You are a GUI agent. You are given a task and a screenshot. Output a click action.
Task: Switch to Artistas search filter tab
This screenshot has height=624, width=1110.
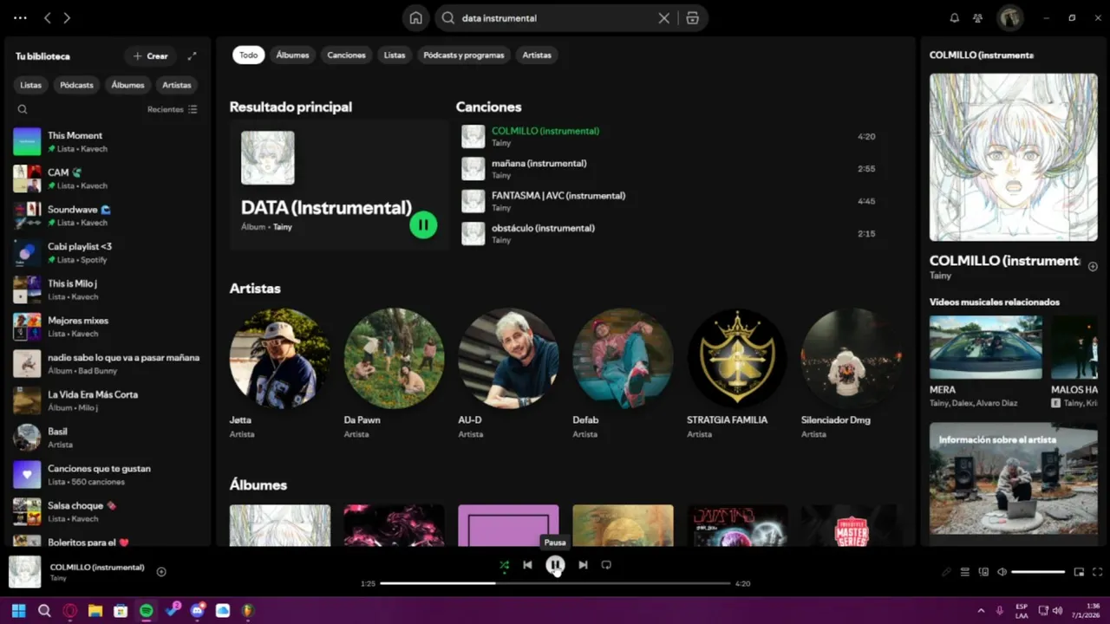[x=537, y=55]
